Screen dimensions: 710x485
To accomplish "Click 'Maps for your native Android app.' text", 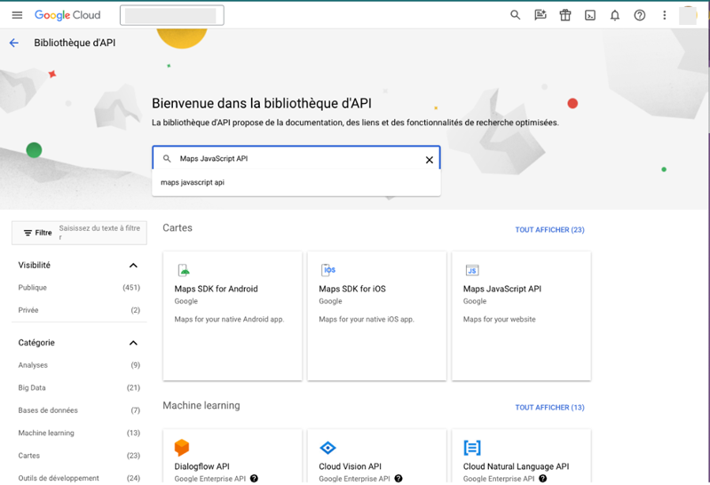I will click(x=229, y=320).
